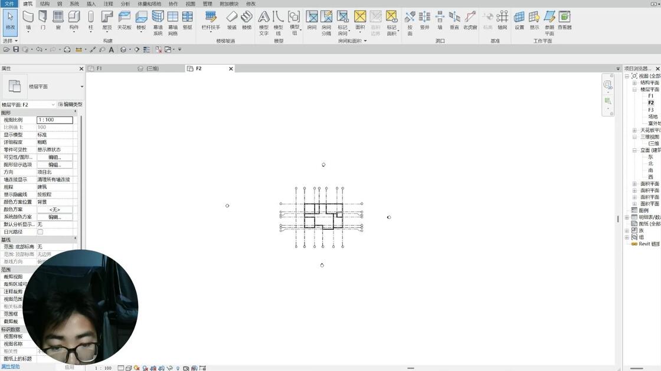The image size is (661, 371).
Task: Select the 老虎窗 (Dormer) opening tool
Action: tap(470, 20)
